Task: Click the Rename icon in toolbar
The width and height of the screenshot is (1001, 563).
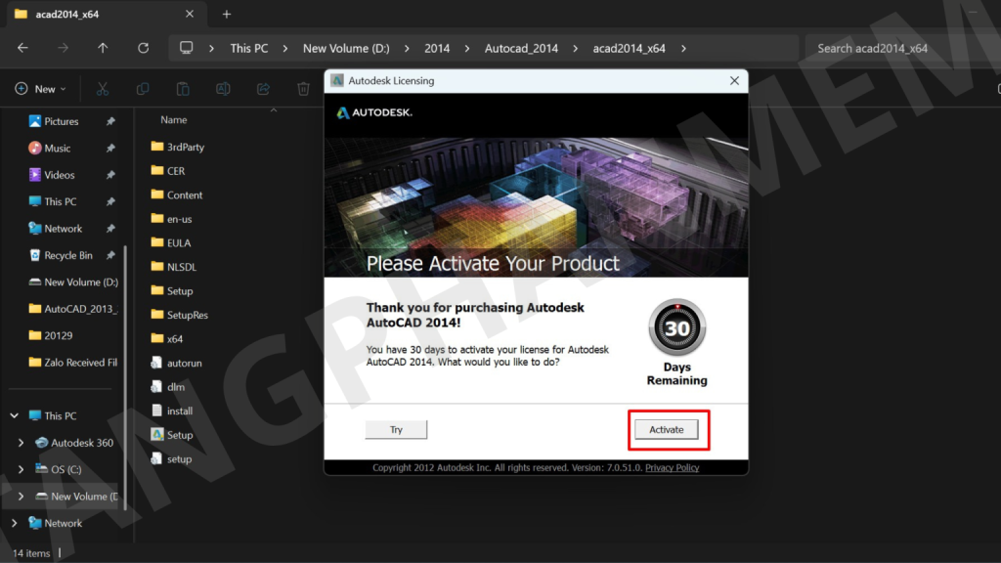Action: point(223,89)
